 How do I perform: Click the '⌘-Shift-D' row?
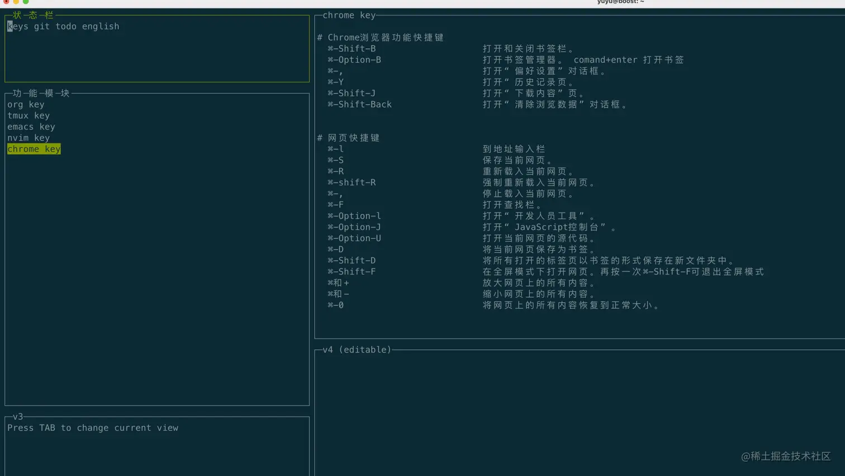point(531,261)
